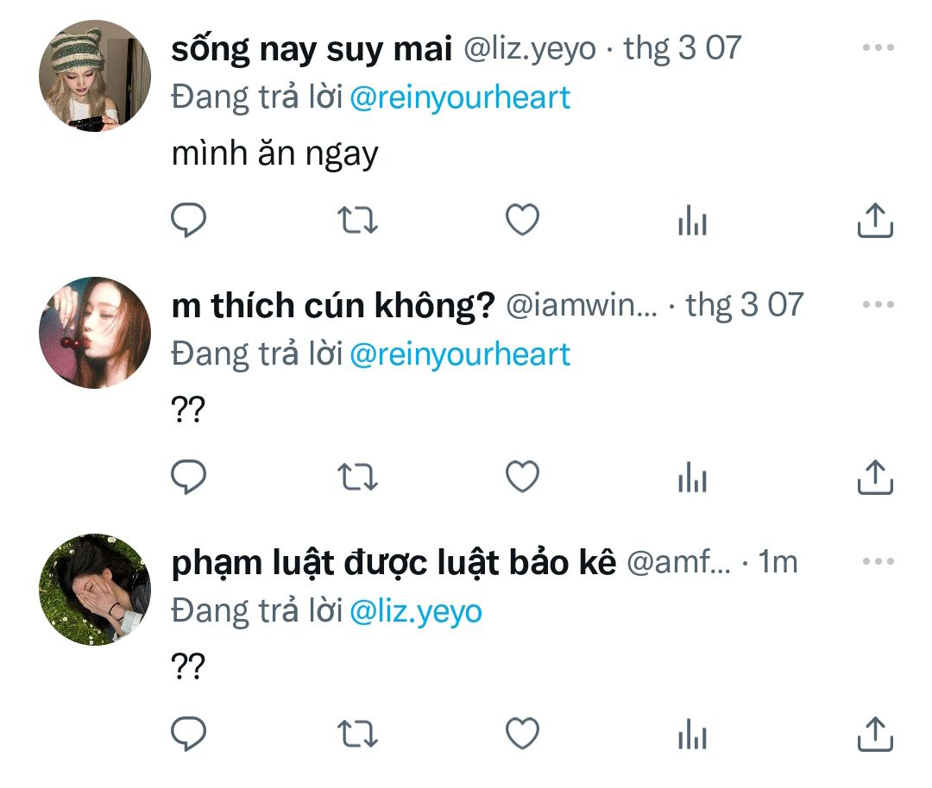Viewport: 932px width, 788px height.
Task: Reply to m thích cún không's tweet
Action: tap(187, 477)
